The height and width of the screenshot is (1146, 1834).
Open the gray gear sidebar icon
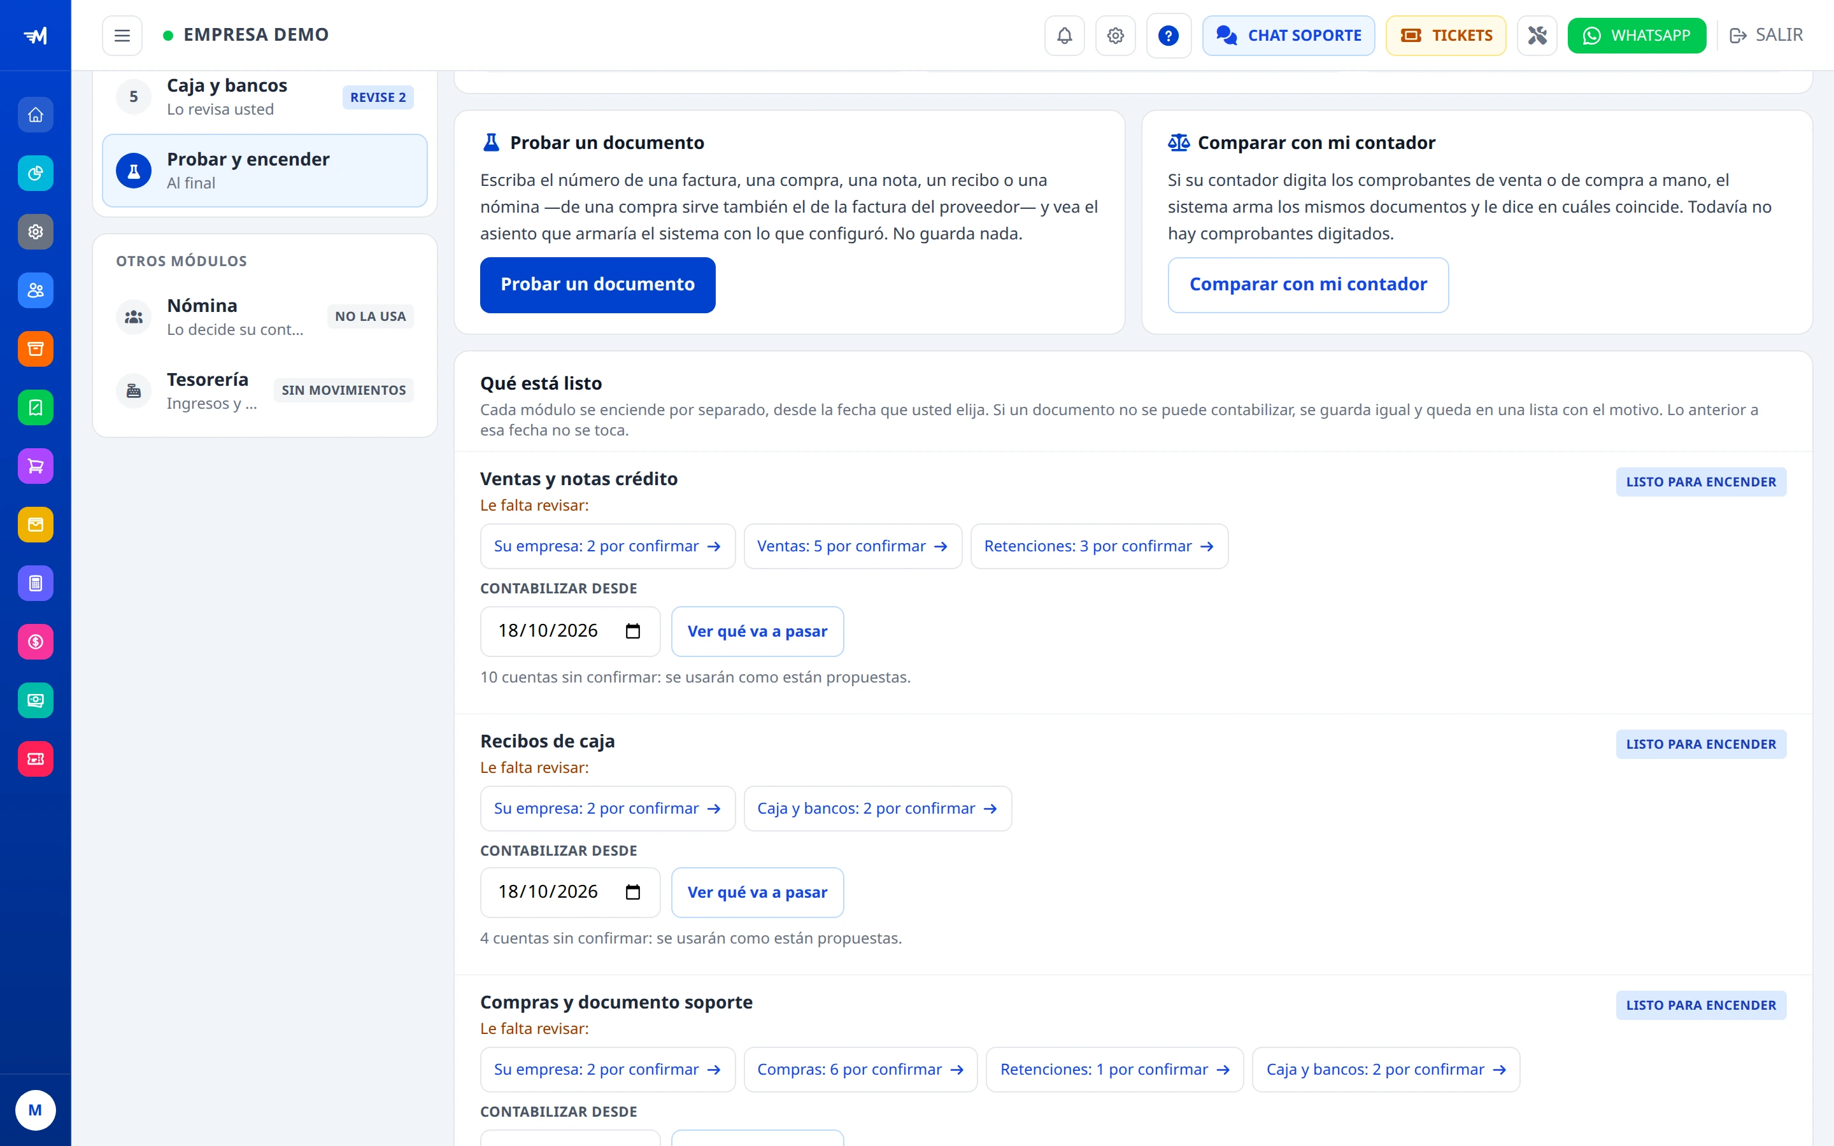(36, 232)
